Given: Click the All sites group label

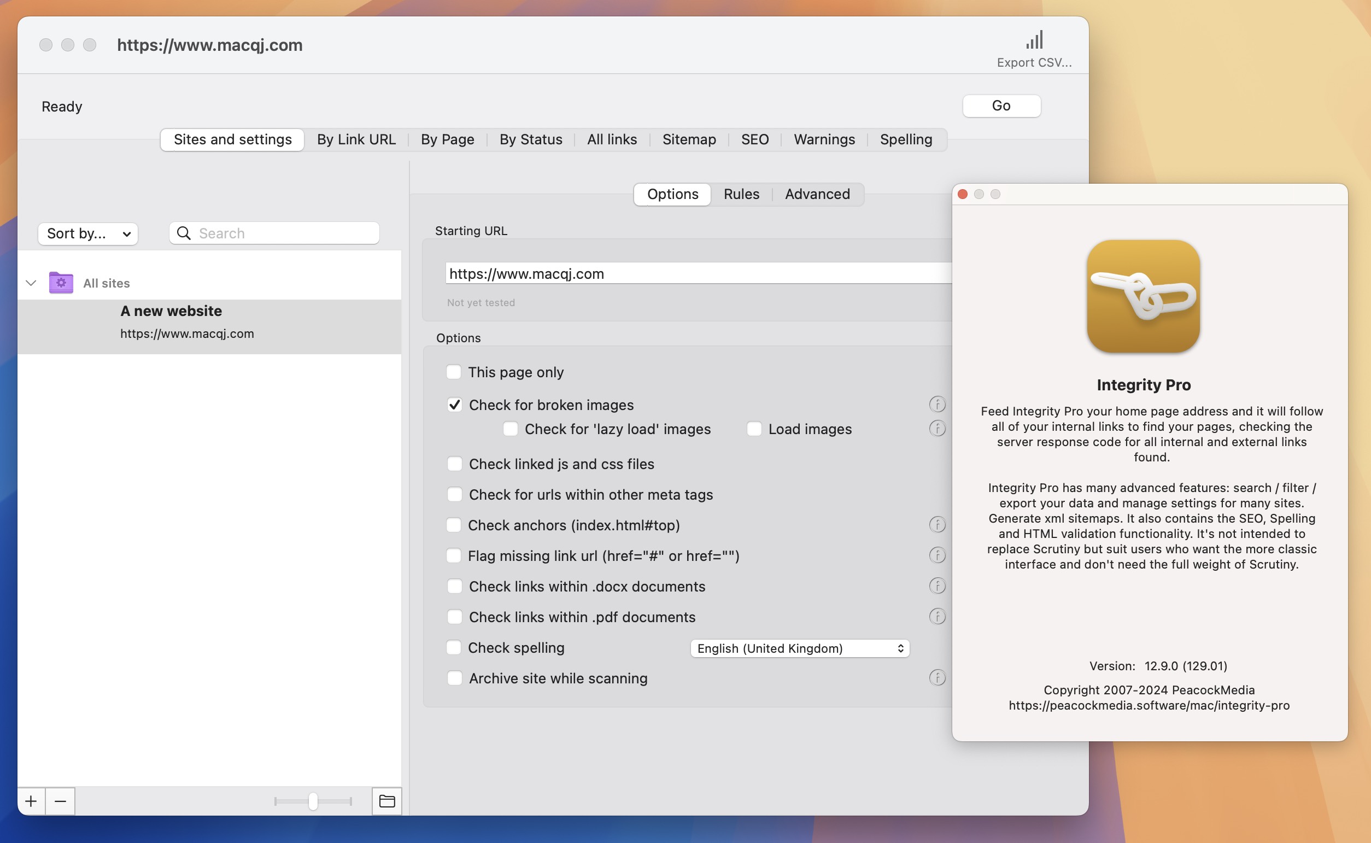Looking at the screenshot, I should click(106, 283).
